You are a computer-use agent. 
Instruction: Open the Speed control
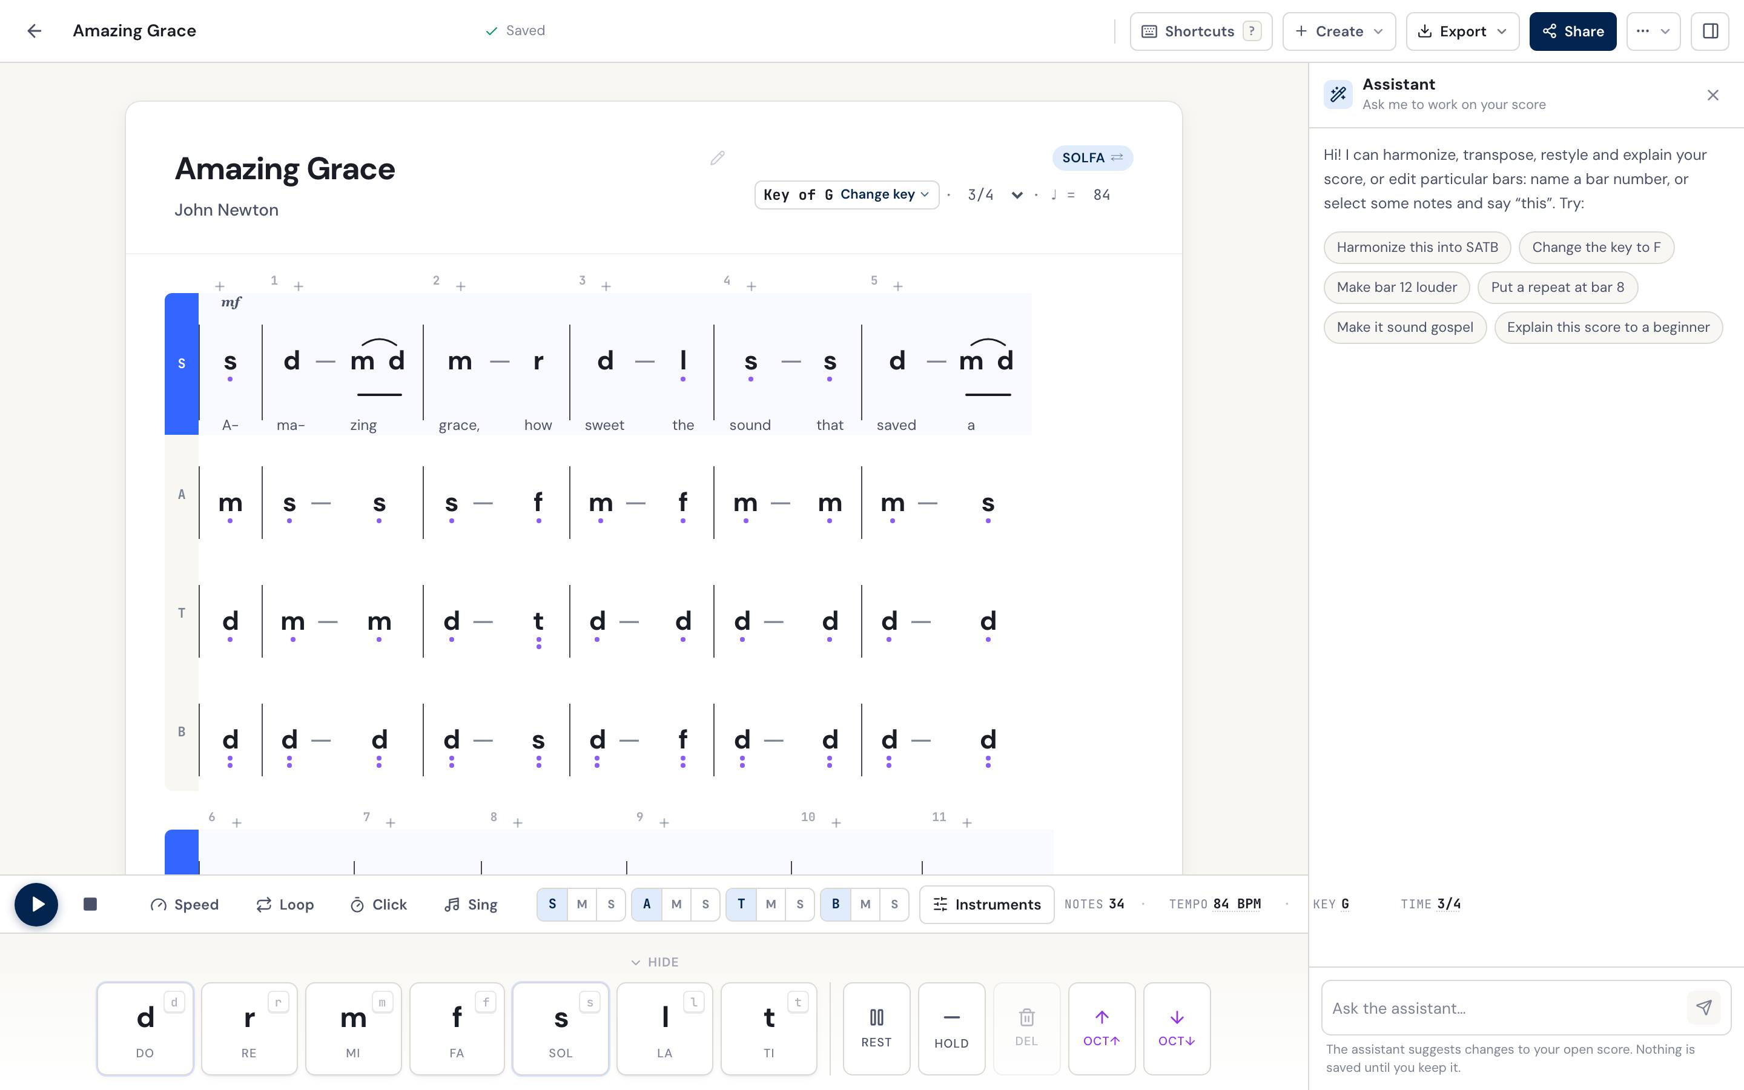click(185, 904)
